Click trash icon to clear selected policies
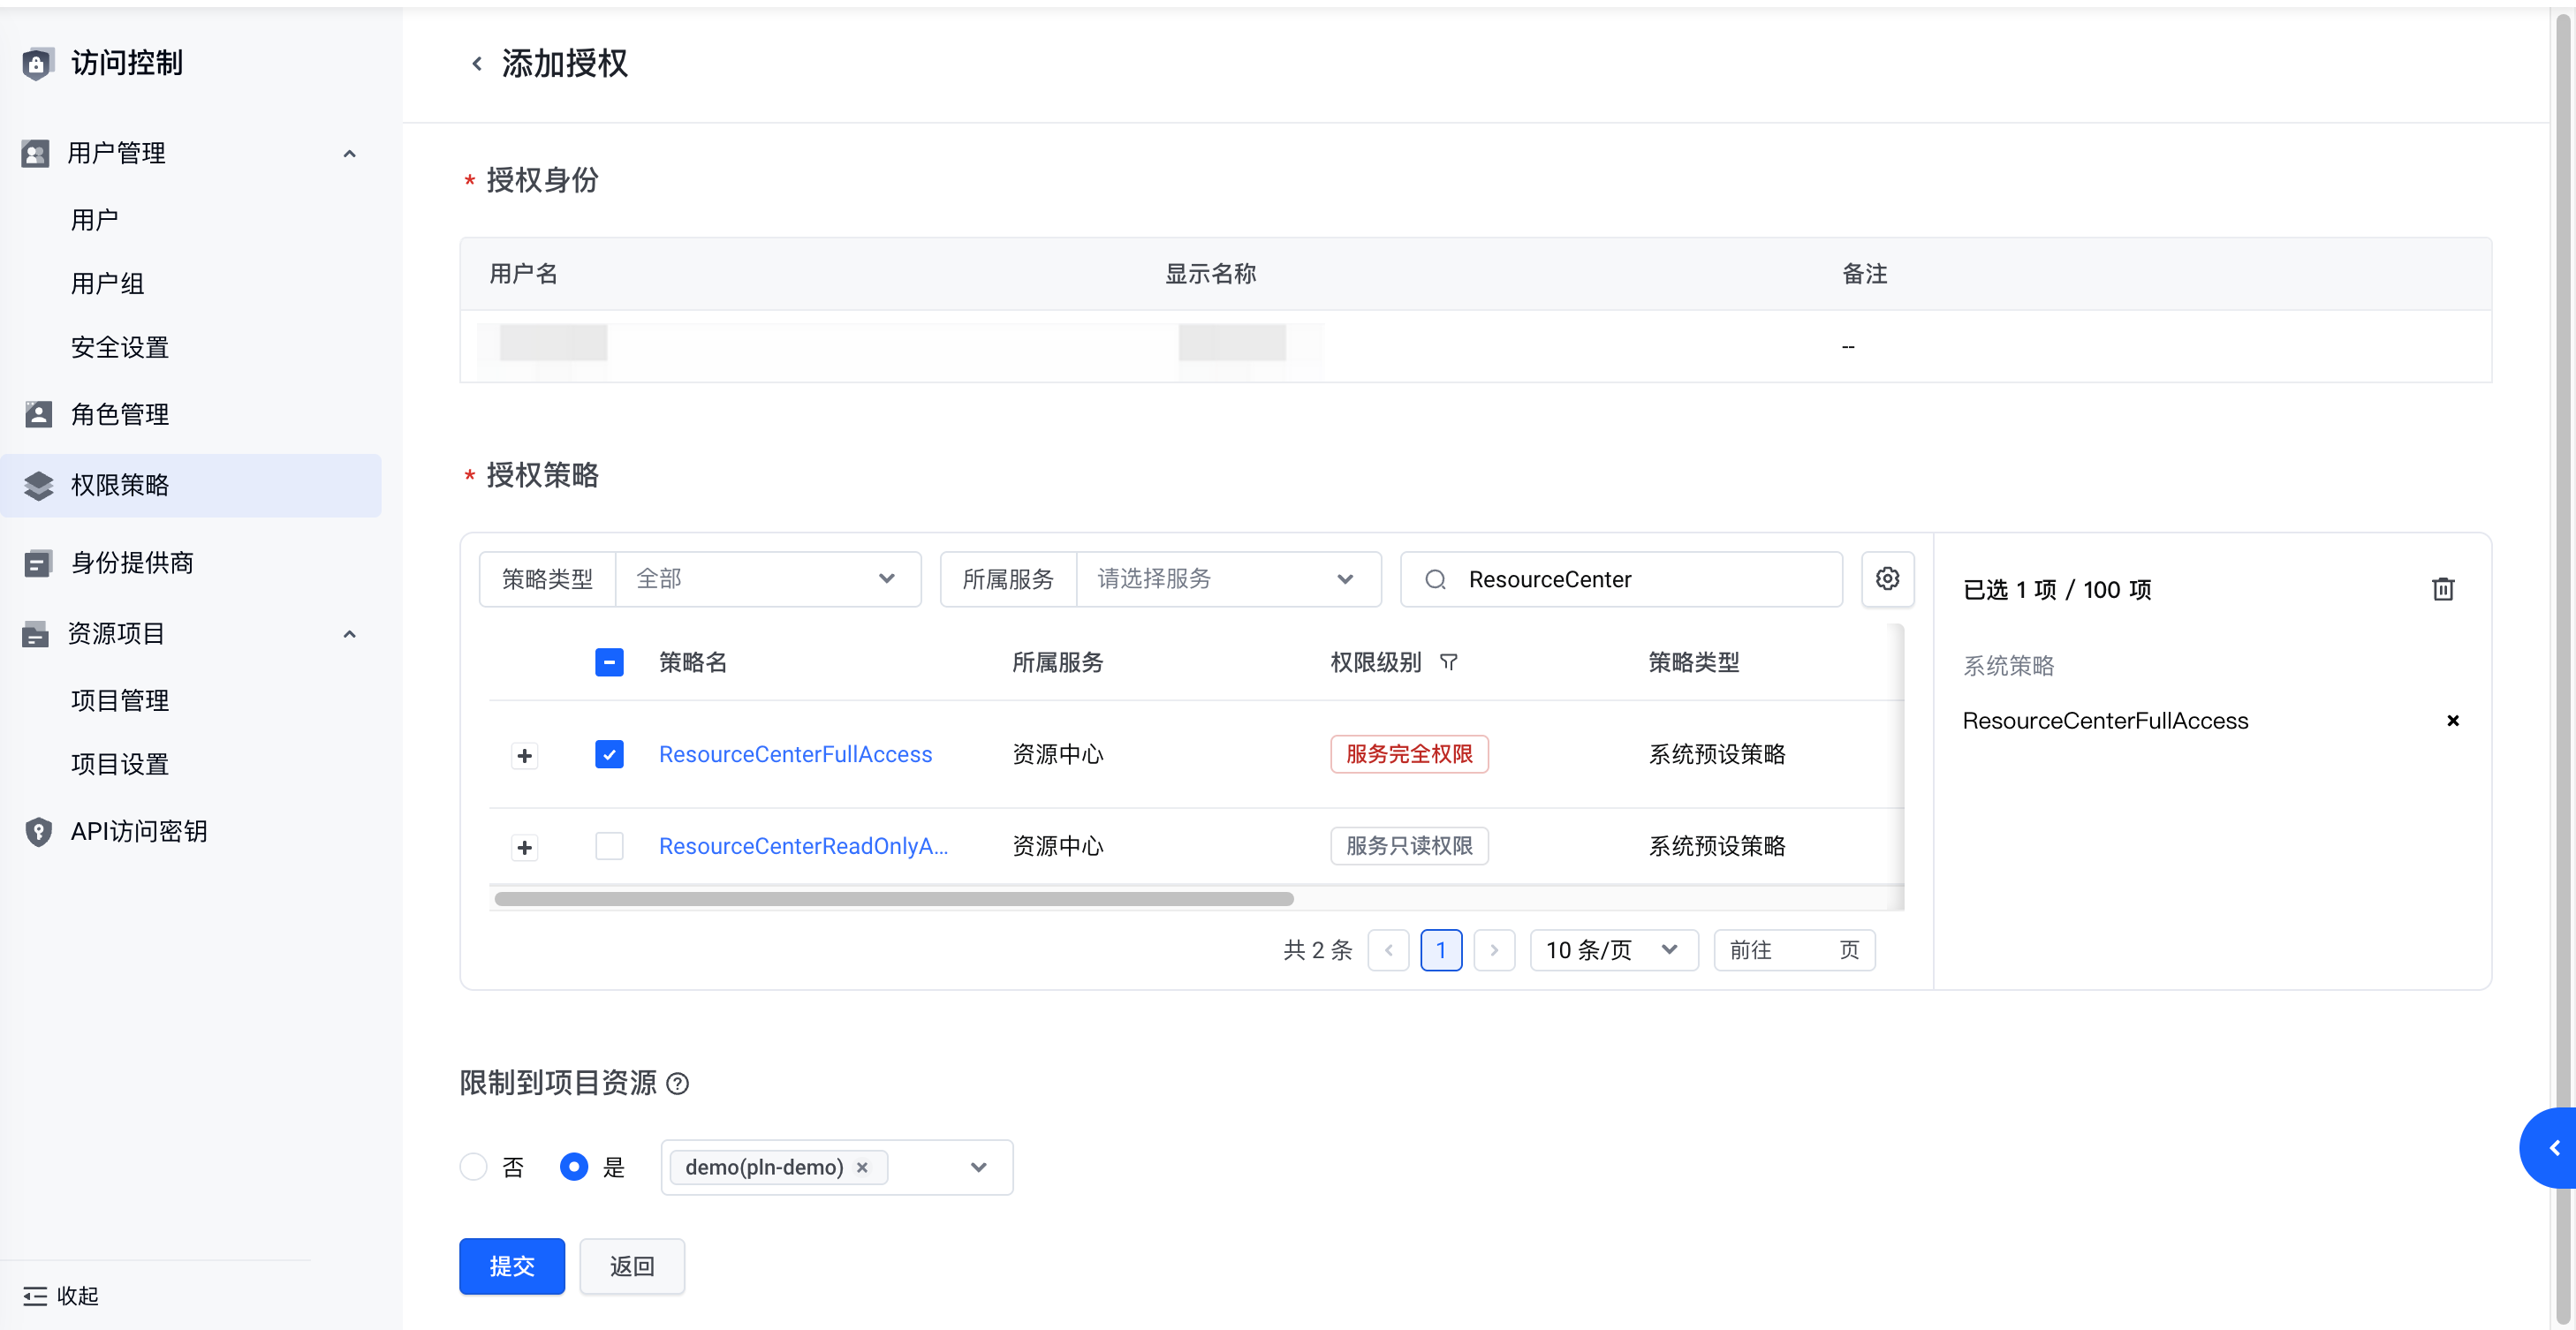The image size is (2576, 1330). pos(2442,589)
